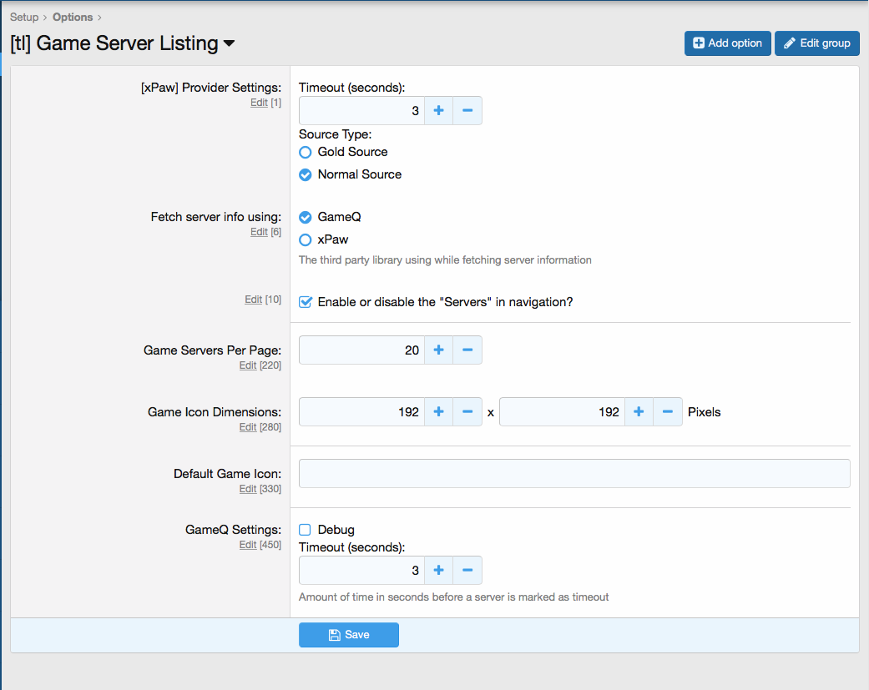Enable the GameQ Debug checkbox
The width and height of the screenshot is (869, 690).
tap(306, 530)
